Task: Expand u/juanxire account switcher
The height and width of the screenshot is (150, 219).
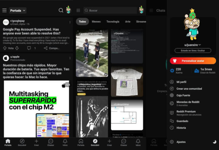Action: coord(193,45)
